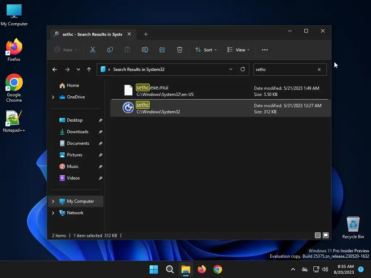The image size is (371, 278).
Task: Show hidden tray icons chevron
Action: coord(293,269)
